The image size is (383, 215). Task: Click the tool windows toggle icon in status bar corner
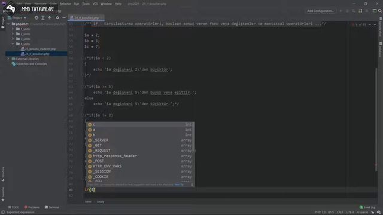(3, 213)
